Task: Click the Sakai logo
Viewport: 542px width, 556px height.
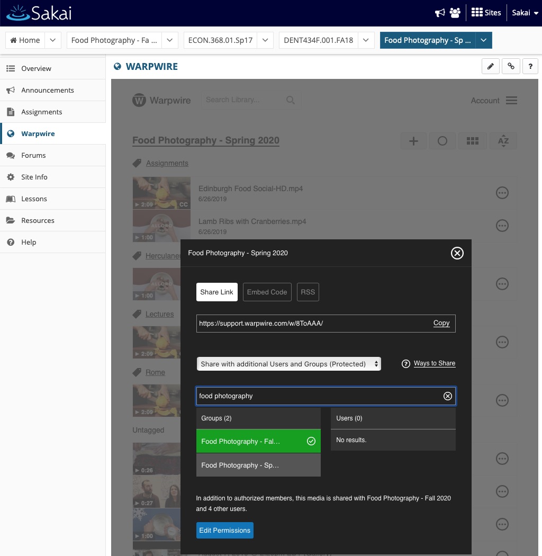Action: pos(39,13)
